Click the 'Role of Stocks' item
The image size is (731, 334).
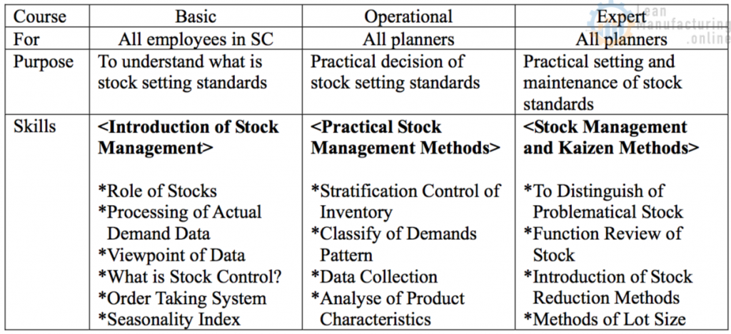tap(158, 191)
